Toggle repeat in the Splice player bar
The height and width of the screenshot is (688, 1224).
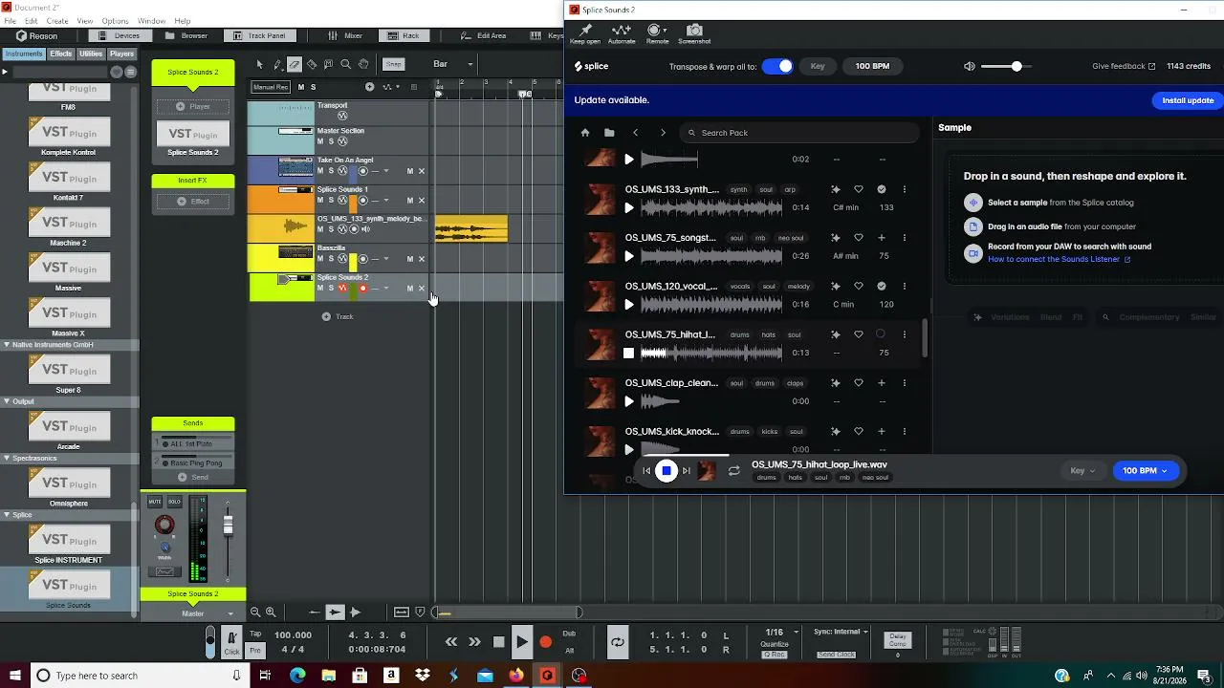click(x=733, y=470)
